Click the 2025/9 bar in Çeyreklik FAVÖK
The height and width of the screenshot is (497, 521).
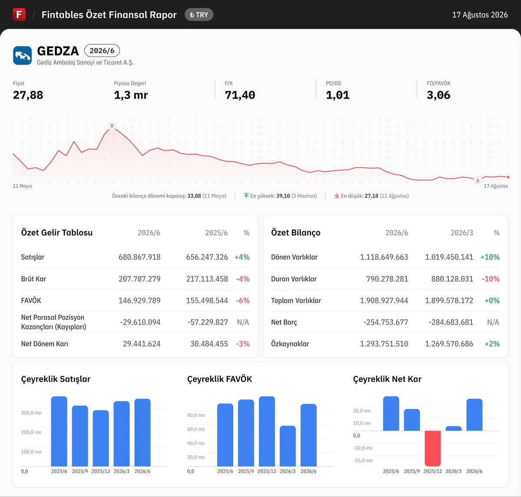(x=246, y=433)
